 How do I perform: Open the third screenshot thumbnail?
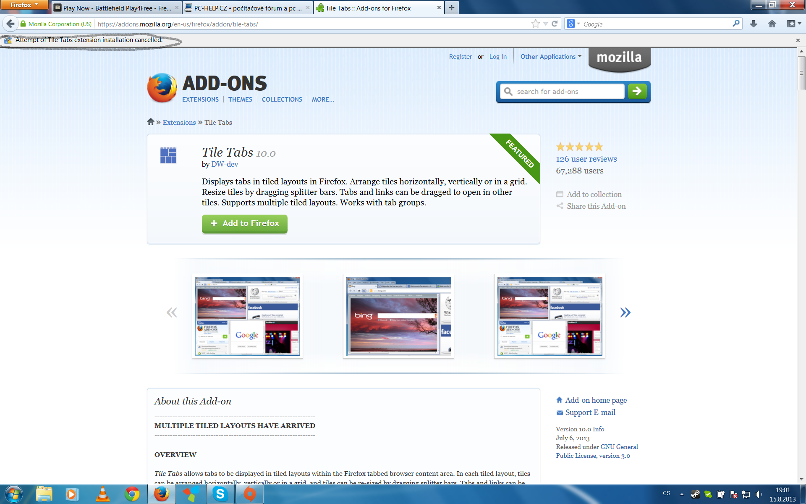[x=550, y=316]
